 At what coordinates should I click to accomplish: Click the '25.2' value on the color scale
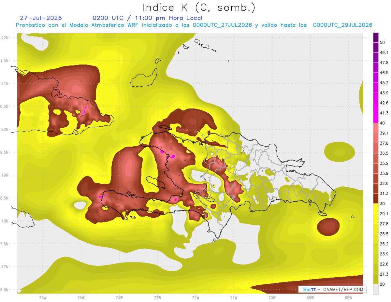coord(384,244)
